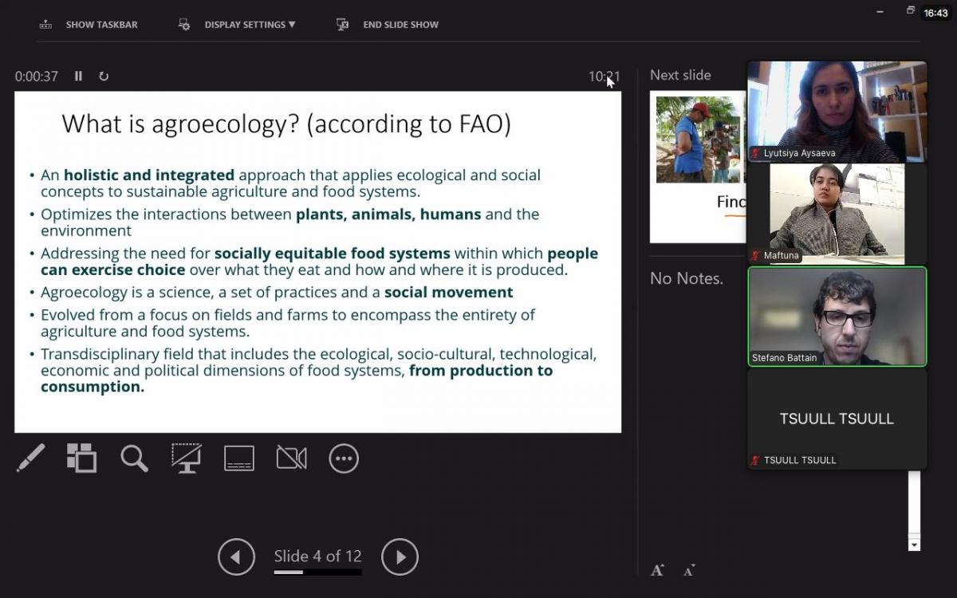Open the see all slides grid

[81, 458]
